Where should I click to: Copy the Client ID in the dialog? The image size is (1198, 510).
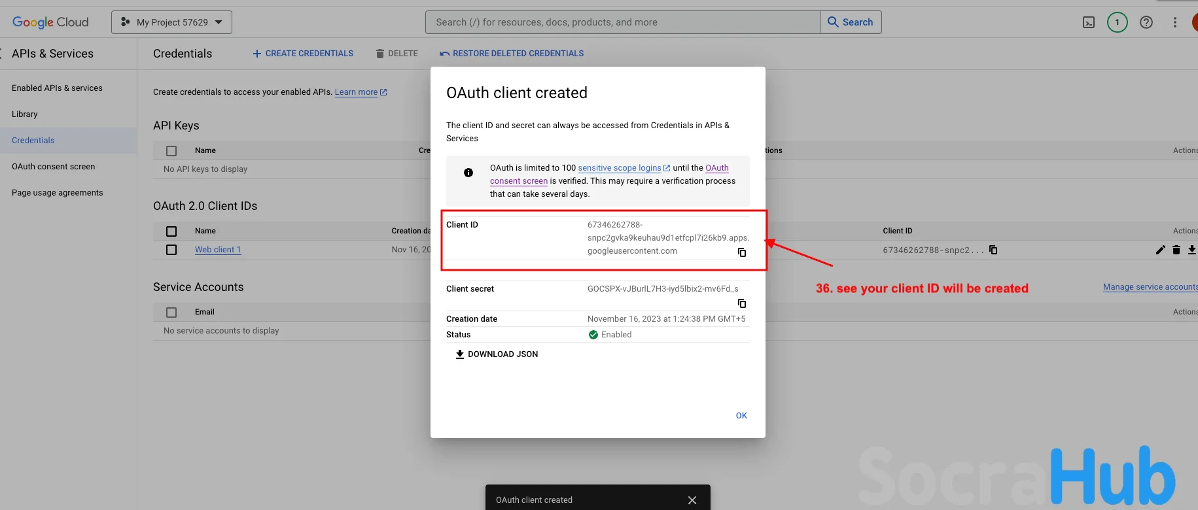(x=742, y=252)
